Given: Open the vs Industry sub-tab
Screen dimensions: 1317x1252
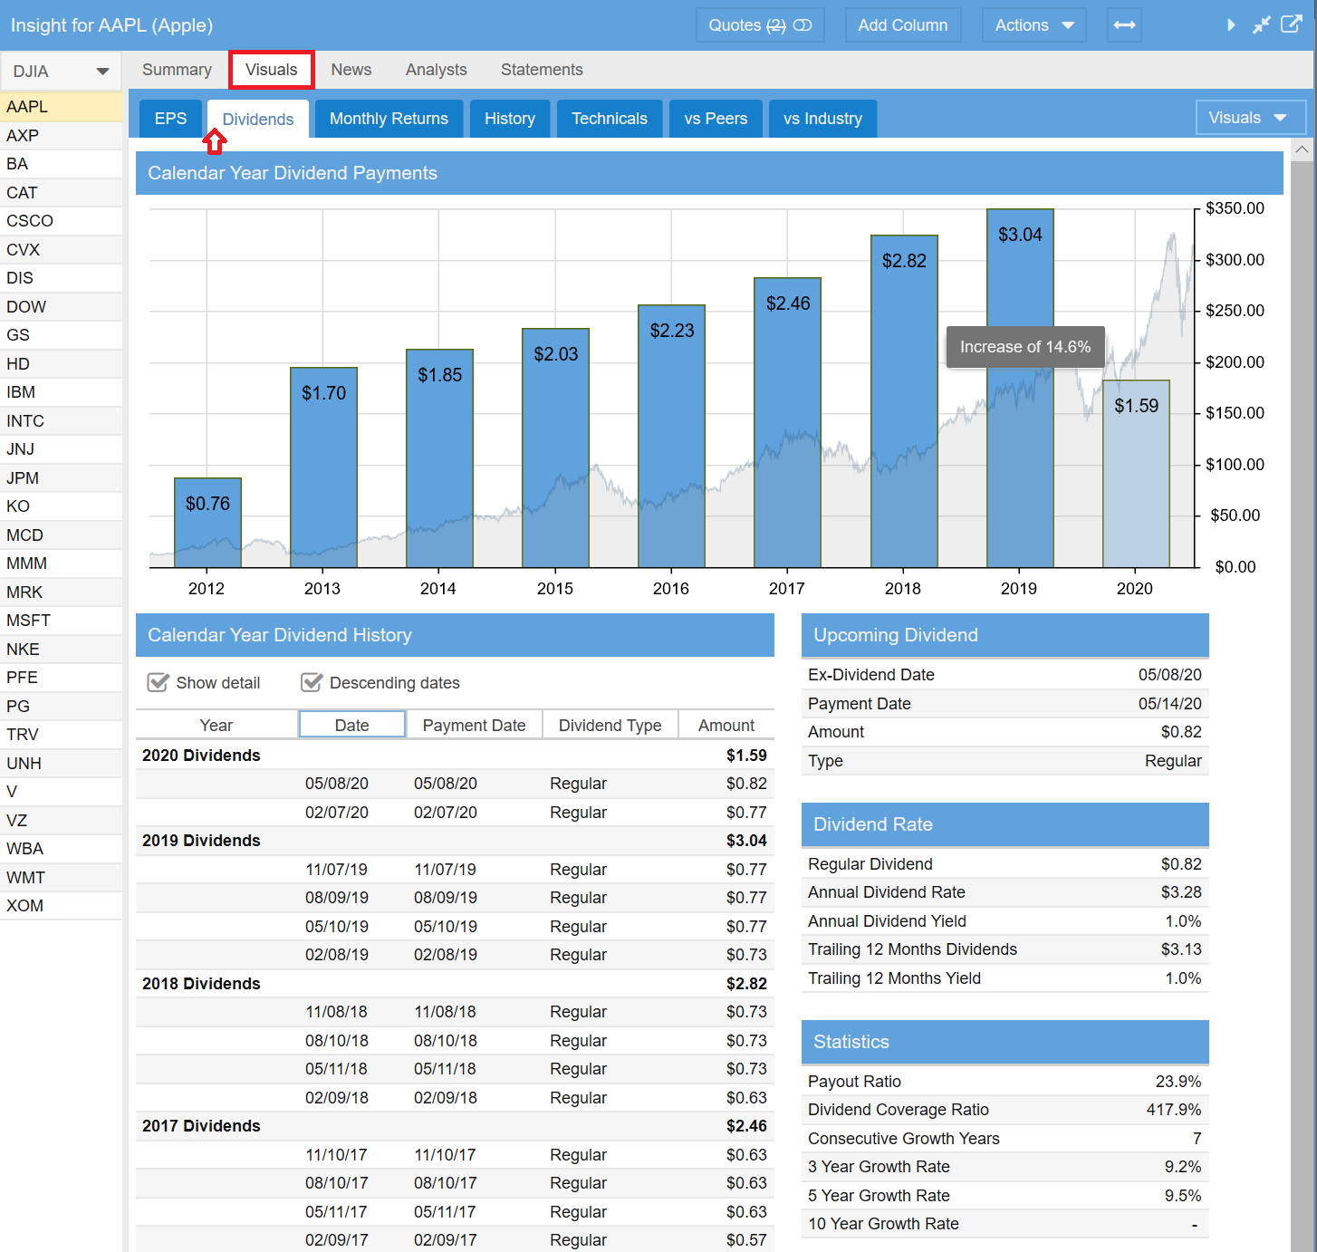Looking at the screenshot, I should 822,119.
